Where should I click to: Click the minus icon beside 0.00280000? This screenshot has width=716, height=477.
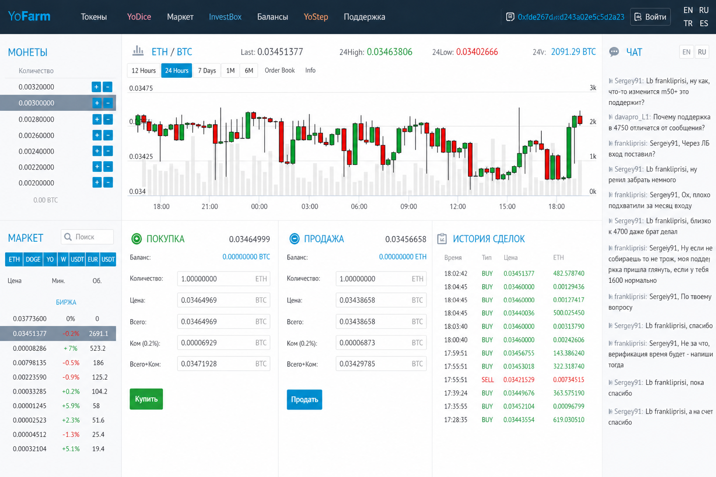(x=108, y=119)
